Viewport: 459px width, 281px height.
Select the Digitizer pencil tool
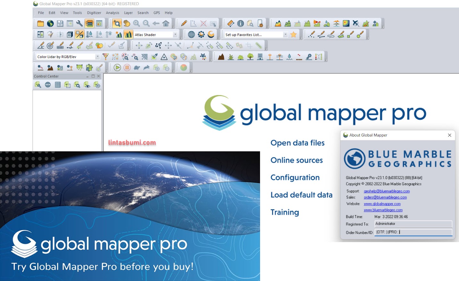click(x=184, y=23)
